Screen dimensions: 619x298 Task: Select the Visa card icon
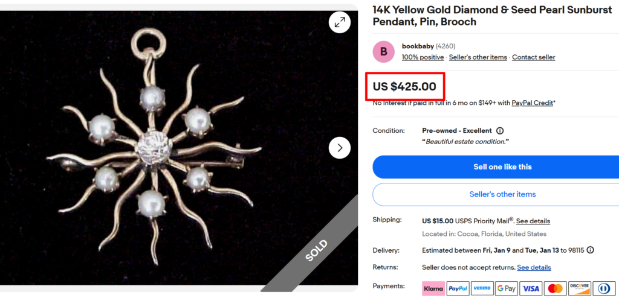click(x=531, y=288)
